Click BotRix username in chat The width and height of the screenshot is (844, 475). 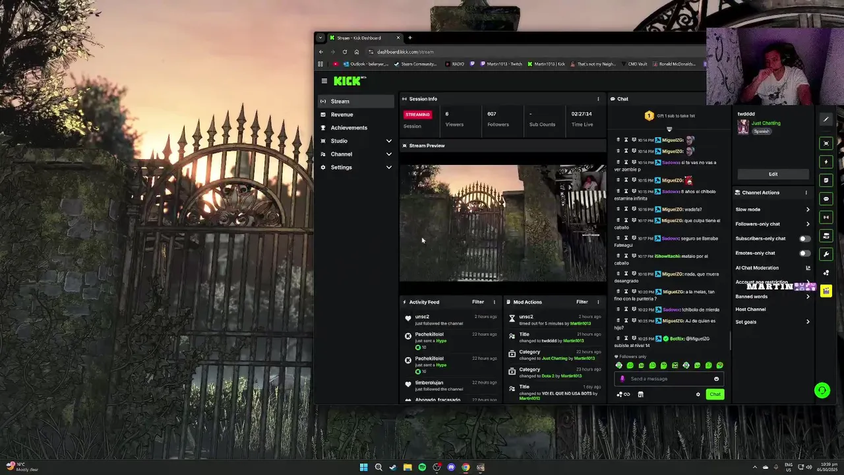(677, 338)
